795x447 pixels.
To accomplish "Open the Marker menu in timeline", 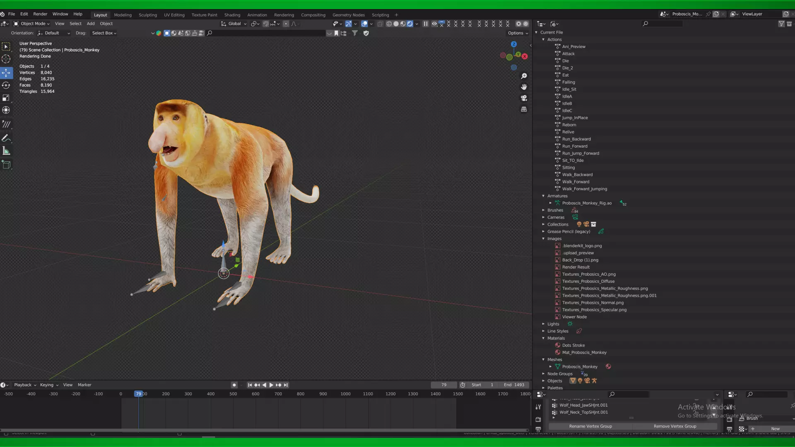I will pyautogui.click(x=84, y=385).
